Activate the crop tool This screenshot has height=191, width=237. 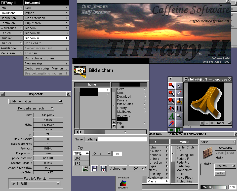tap(179, 108)
